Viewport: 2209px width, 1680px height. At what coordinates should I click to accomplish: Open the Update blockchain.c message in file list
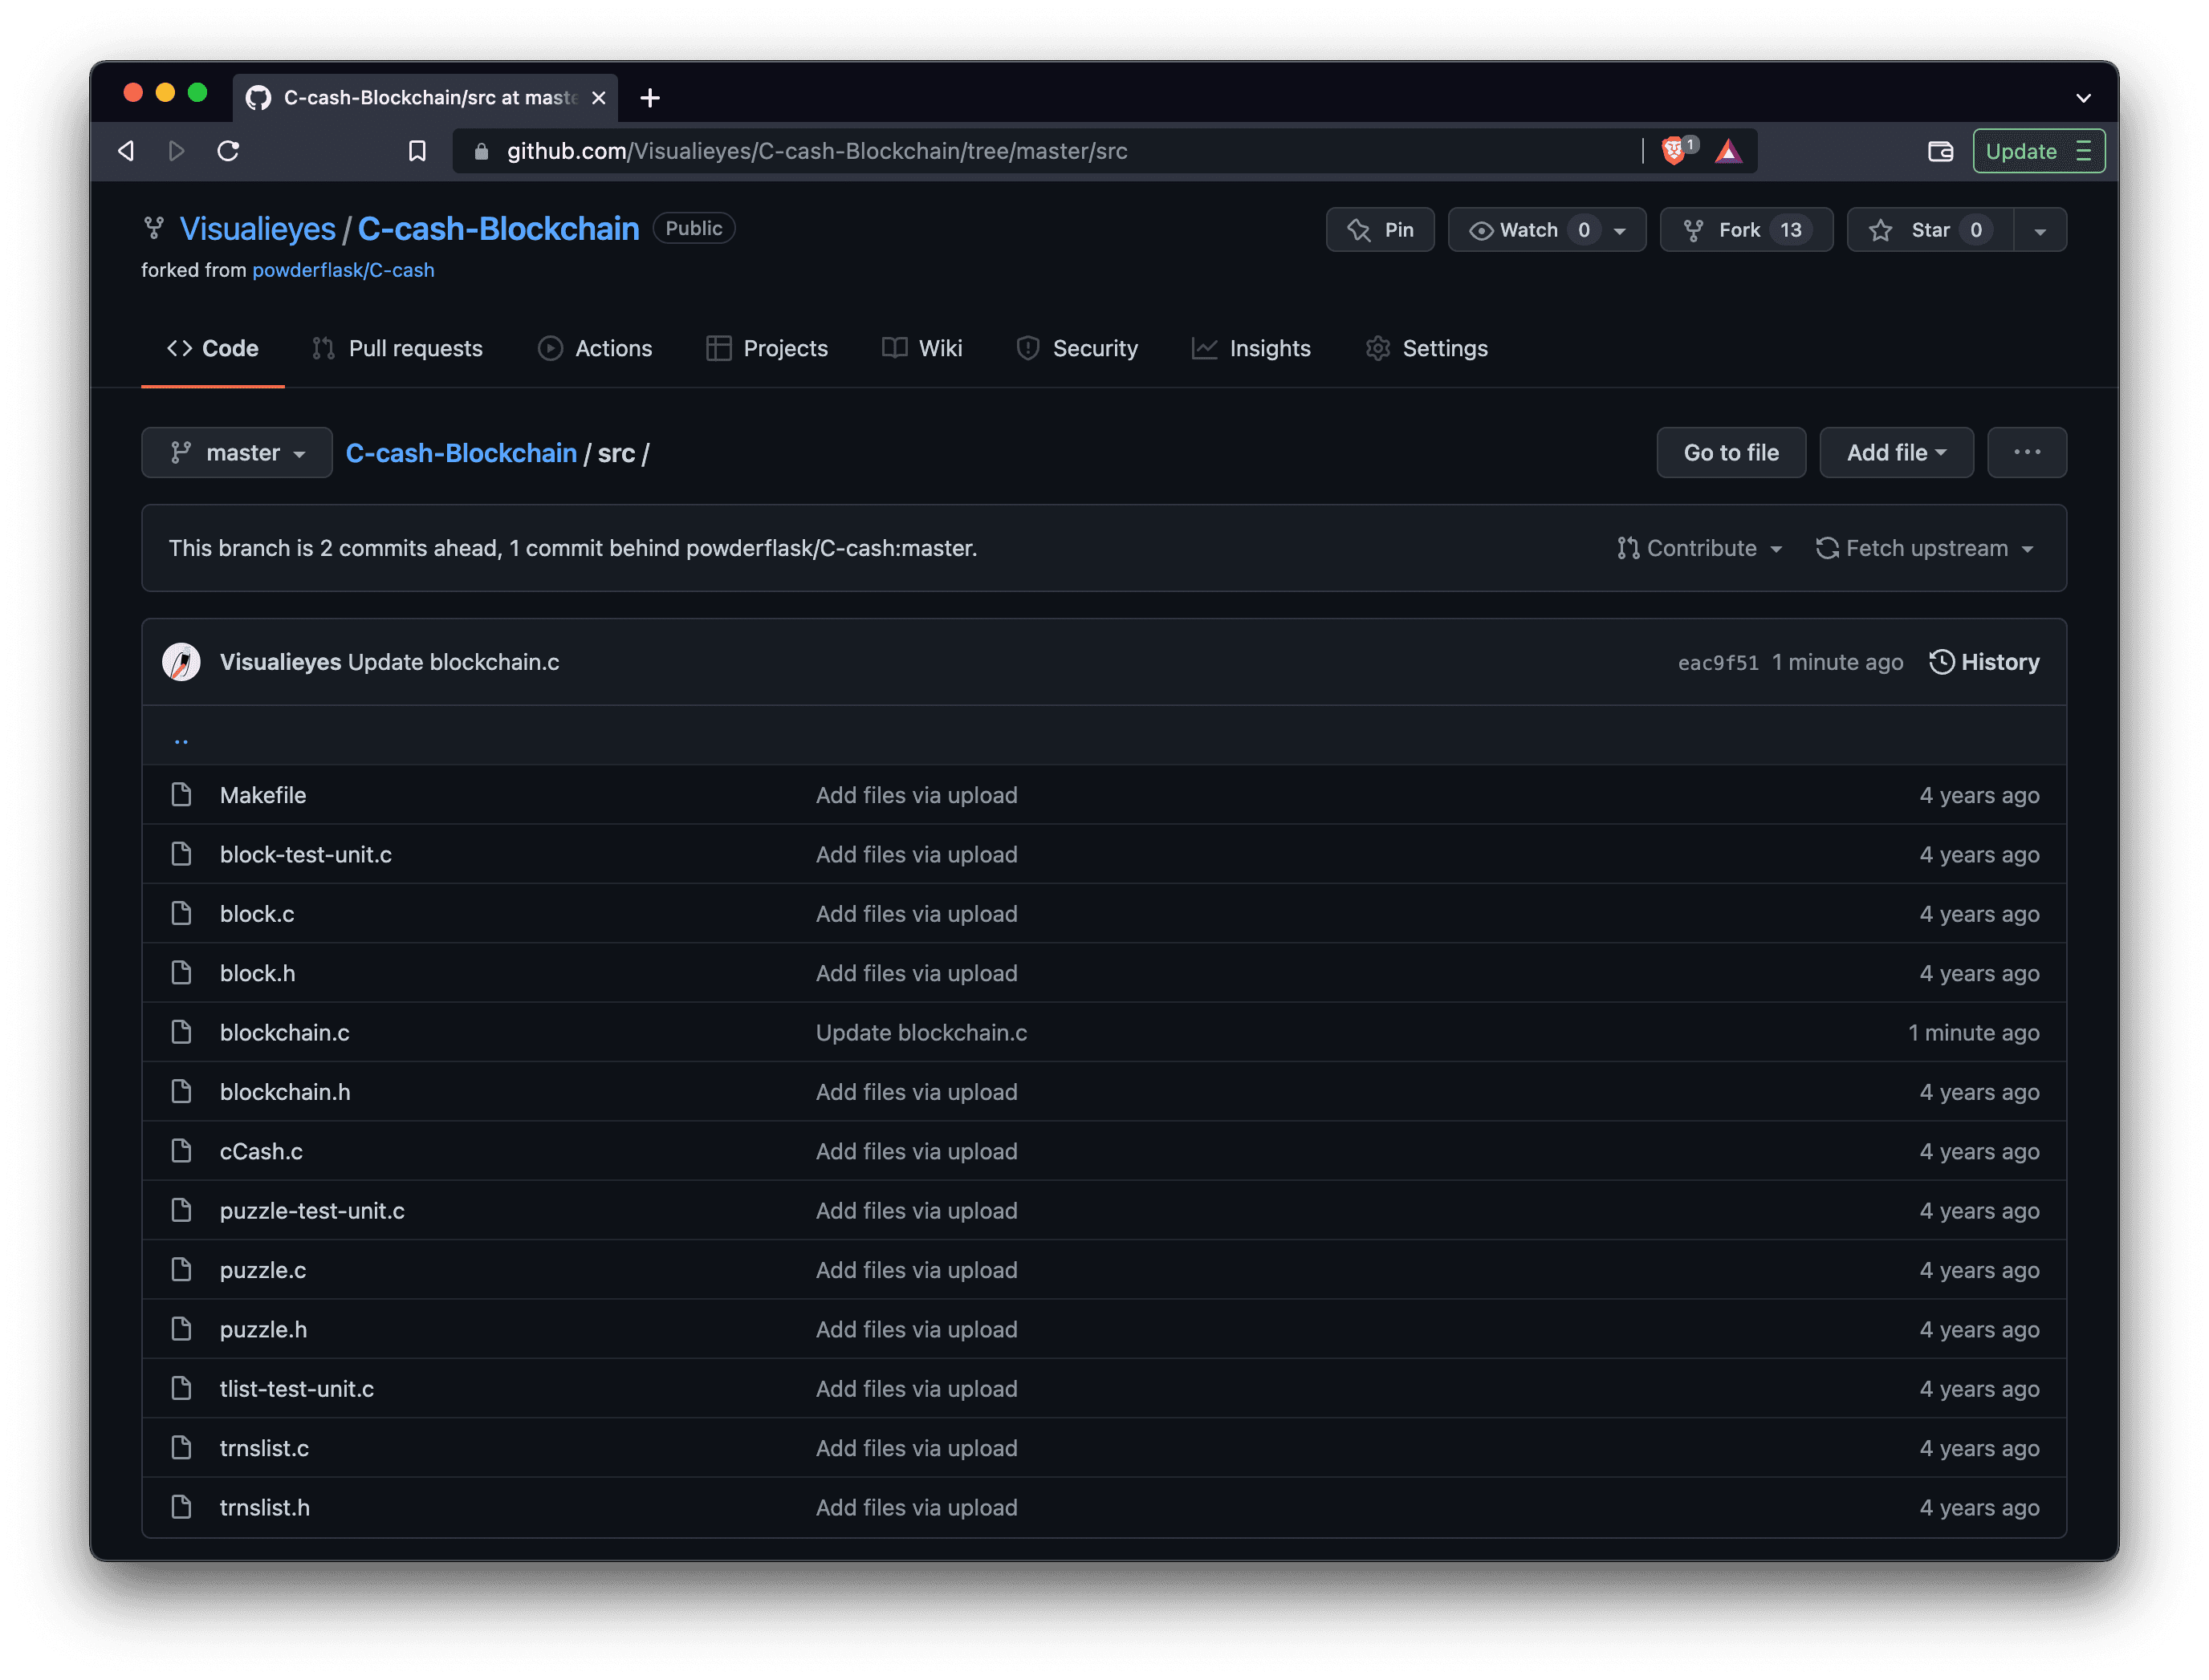point(921,1033)
